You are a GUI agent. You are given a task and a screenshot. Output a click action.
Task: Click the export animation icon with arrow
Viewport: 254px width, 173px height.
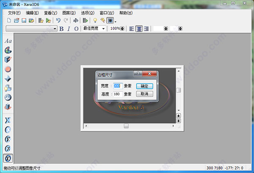click(x=41, y=20)
